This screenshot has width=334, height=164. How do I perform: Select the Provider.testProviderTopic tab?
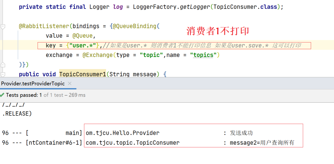point(33,84)
